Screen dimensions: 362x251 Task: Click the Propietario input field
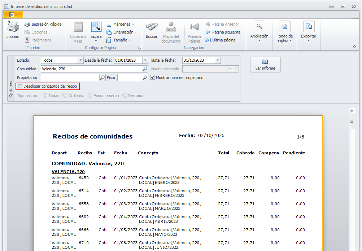pyautogui.click(x=70, y=78)
